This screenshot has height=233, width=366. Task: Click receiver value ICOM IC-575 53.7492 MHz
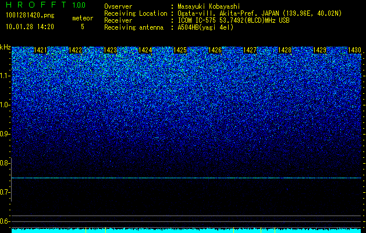(233, 20)
